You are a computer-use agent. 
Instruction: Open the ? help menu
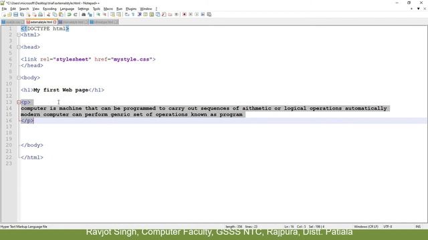coord(156,9)
